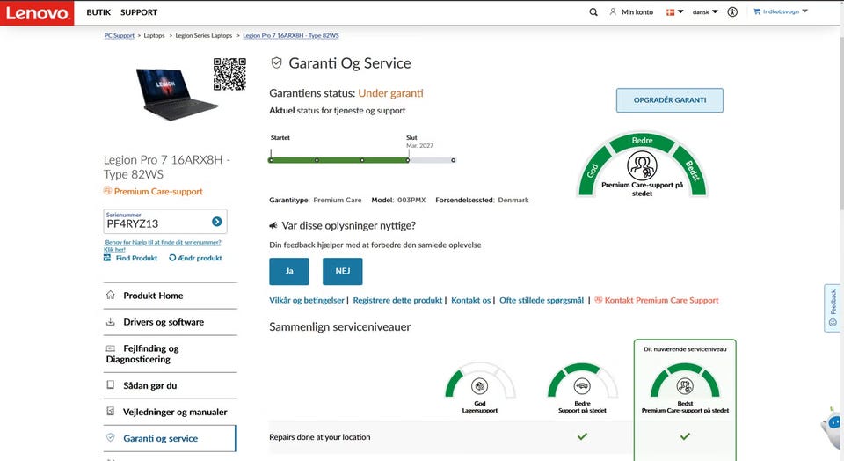Open Kontakt os link
Screen dimensions: 844x461
(x=471, y=301)
